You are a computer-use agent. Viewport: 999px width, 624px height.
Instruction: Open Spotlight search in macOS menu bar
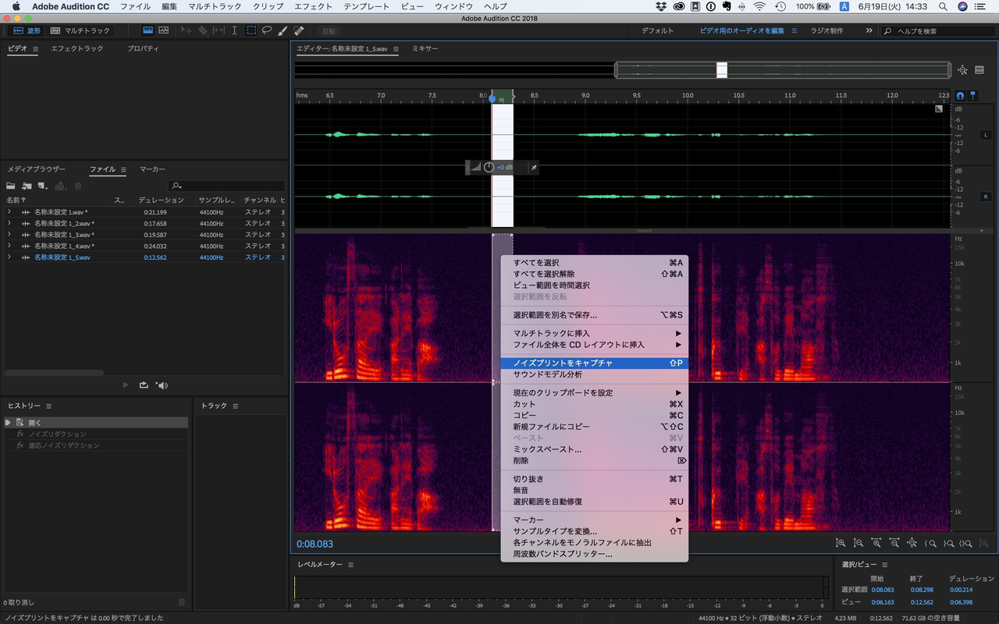943,6
